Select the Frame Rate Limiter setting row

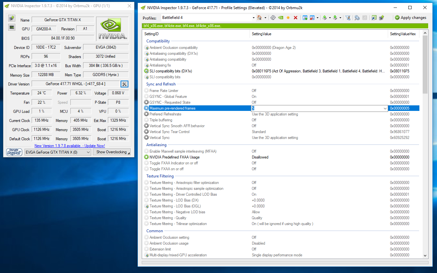point(282,91)
